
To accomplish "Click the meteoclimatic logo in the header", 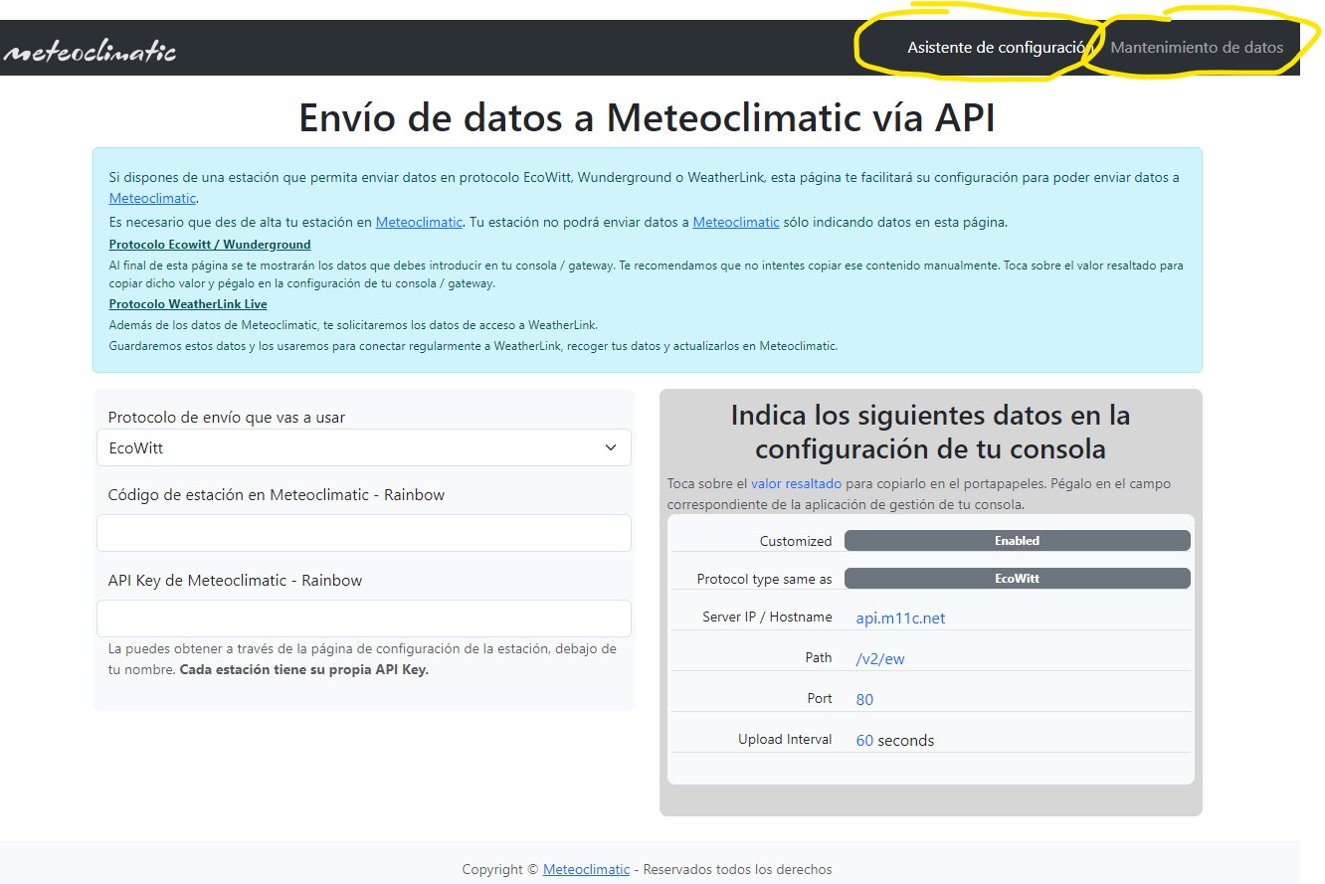I will tap(90, 51).
